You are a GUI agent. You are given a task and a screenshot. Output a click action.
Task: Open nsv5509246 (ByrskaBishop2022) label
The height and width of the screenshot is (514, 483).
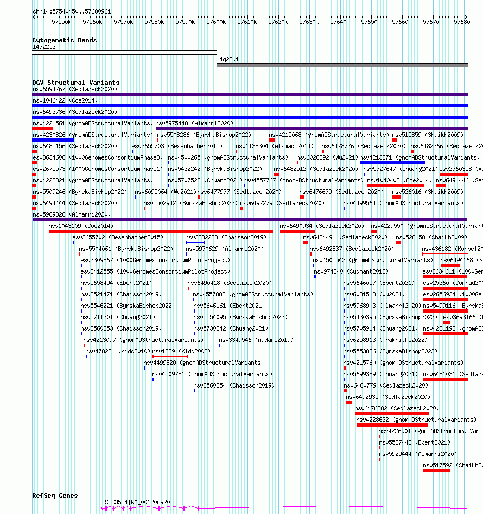coord(80,192)
